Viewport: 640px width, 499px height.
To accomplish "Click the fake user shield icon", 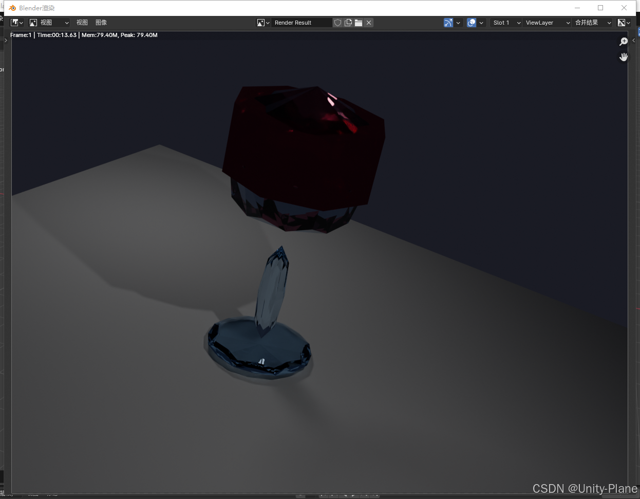I will [x=337, y=23].
